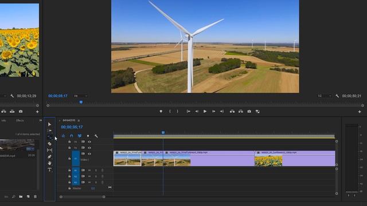
Task: Step forward one frame in Program Monitor
Action: pyautogui.click(x=213, y=112)
